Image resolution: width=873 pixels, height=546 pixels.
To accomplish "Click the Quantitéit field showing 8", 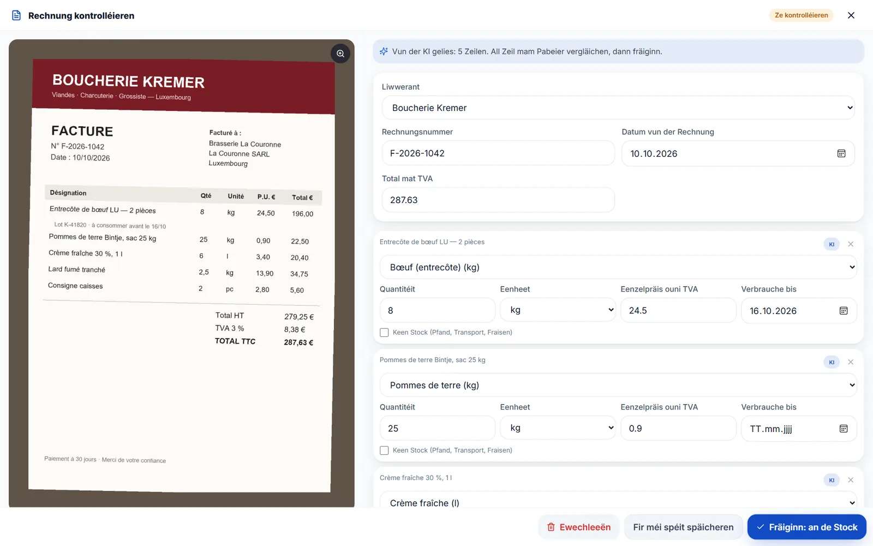I will (438, 310).
